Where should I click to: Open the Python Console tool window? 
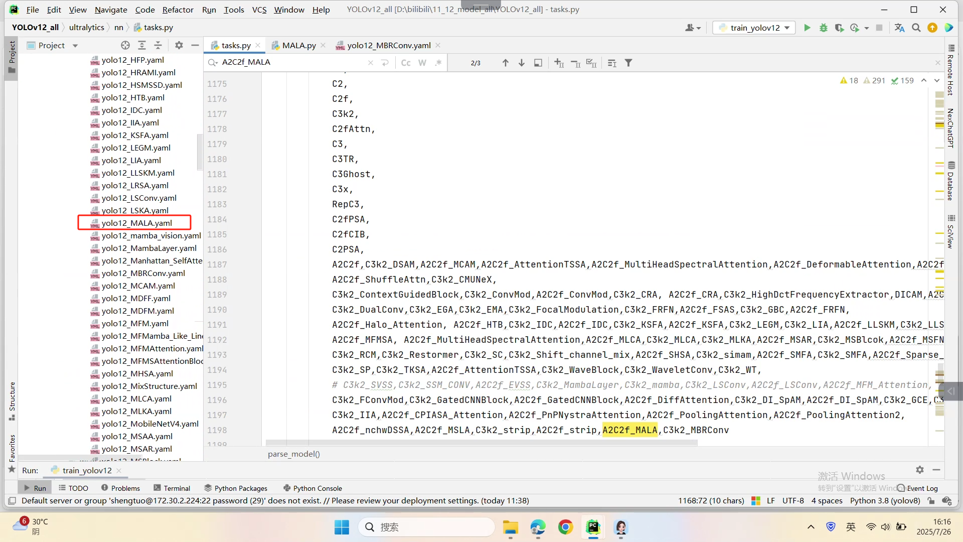click(x=312, y=488)
